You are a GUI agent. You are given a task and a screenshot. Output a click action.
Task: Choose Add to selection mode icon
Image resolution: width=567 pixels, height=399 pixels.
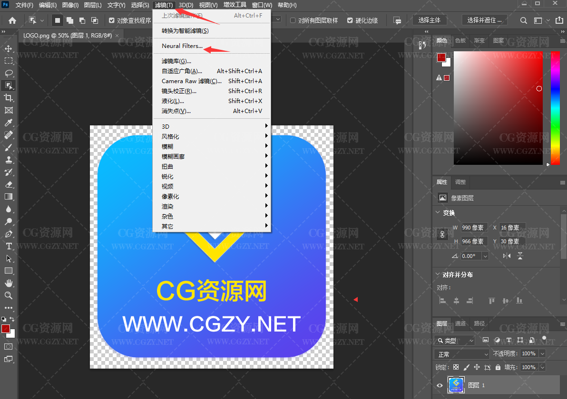70,20
